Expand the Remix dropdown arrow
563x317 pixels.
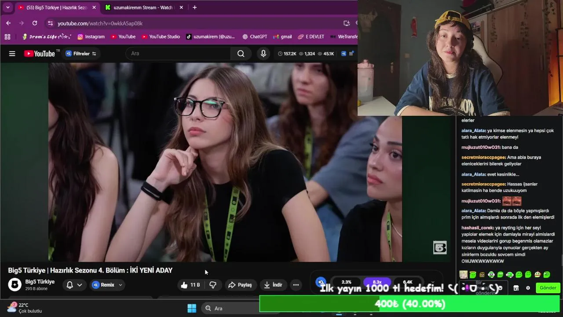[x=121, y=285]
